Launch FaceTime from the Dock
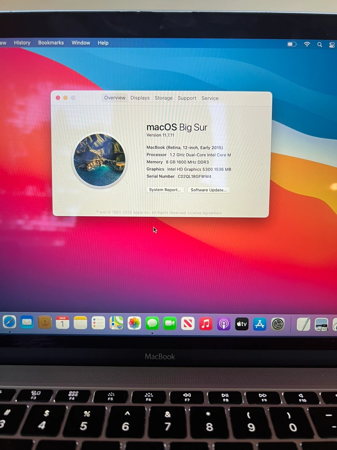 170,323
